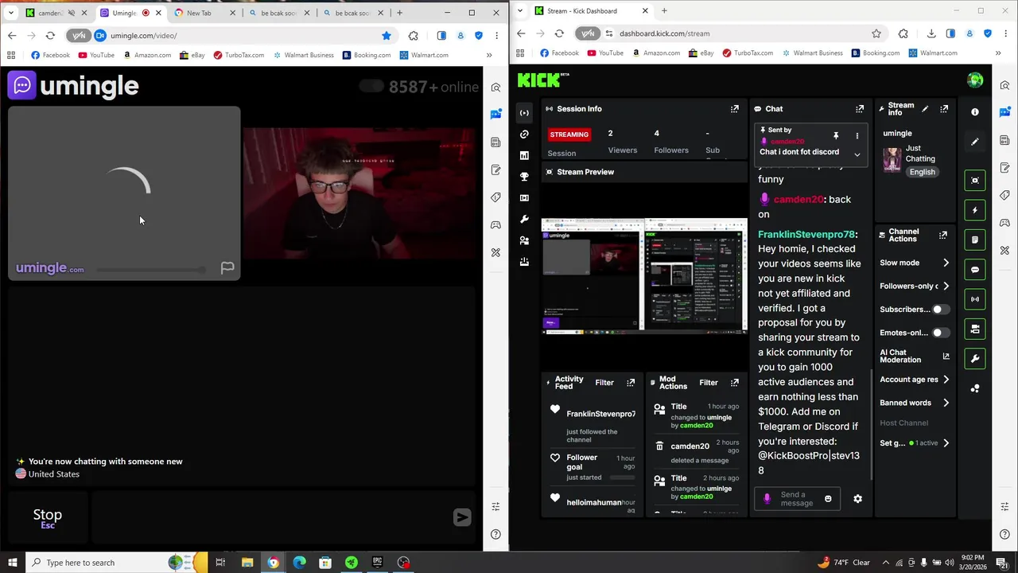
Task: Select Stream - Kick Dashboard tab
Action: 592,11
